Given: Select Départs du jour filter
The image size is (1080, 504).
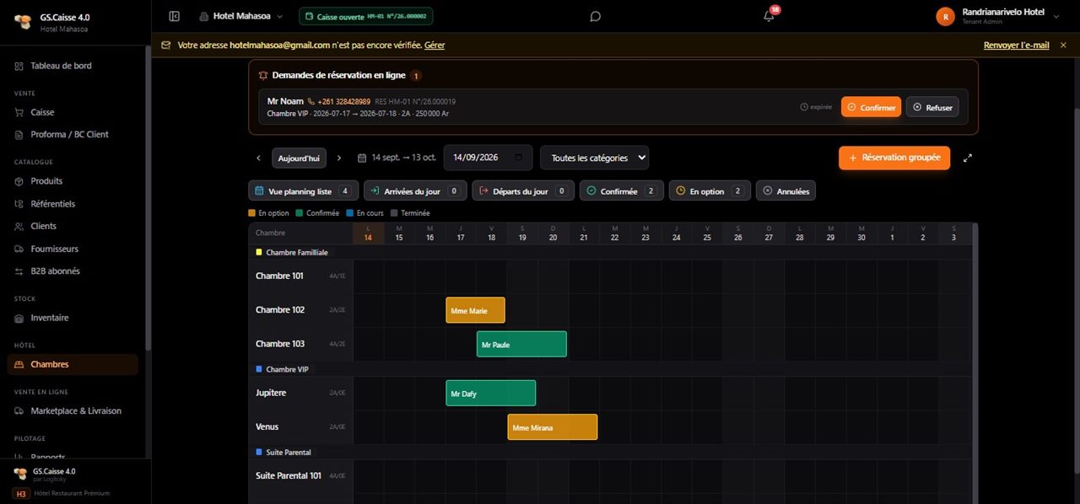Looking at the screenshot, I should pos(523,191).
